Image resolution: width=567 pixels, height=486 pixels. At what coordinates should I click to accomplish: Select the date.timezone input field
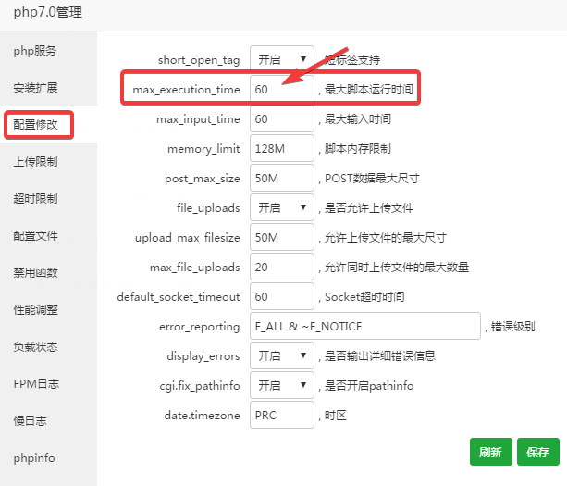tap(281, 416)
